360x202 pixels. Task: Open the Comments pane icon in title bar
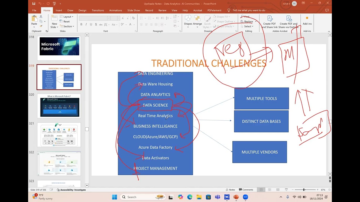pyautogui.click(x=327, y=10)
